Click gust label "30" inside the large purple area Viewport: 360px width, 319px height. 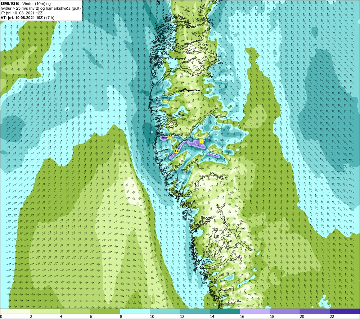click(202, 141)
